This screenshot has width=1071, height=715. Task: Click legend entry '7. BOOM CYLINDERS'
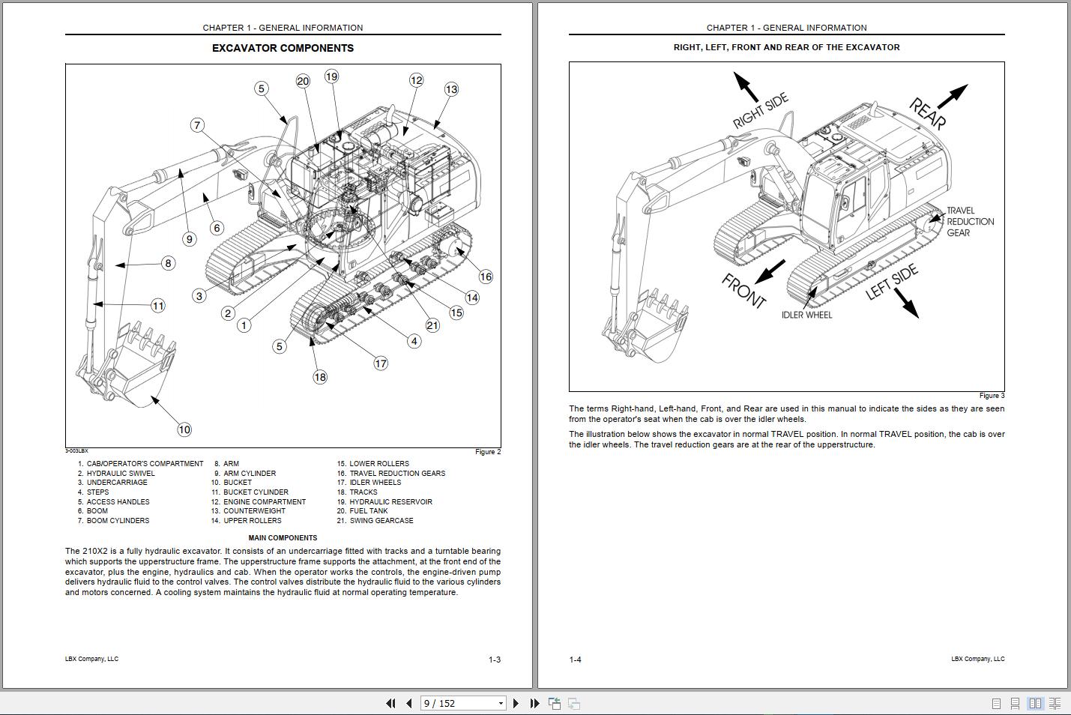tap(113, 521)
